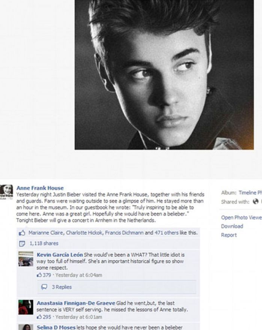Click the Anne Frank House profile picture

6,192
